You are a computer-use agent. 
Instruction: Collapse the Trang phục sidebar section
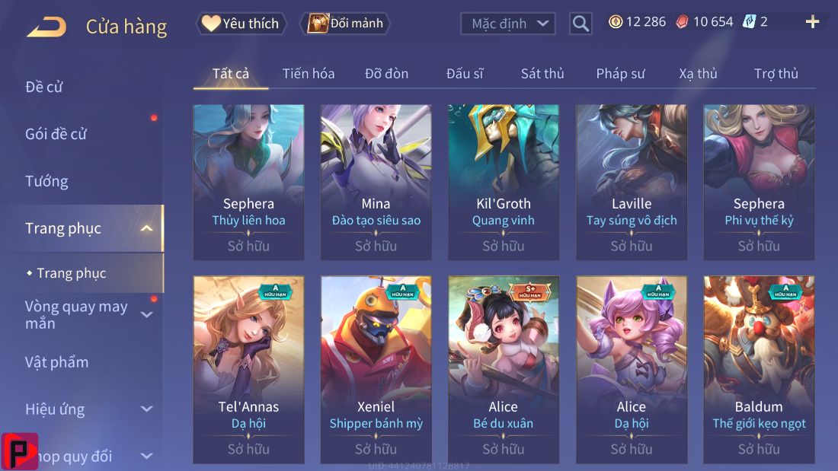[146, 228]
